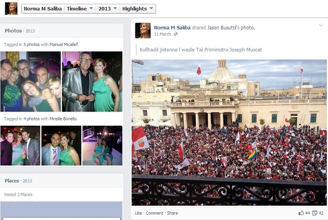Open the 5 photos tagged link
Viewport: 328px width, 220px height.
click(x=32, y=44)
